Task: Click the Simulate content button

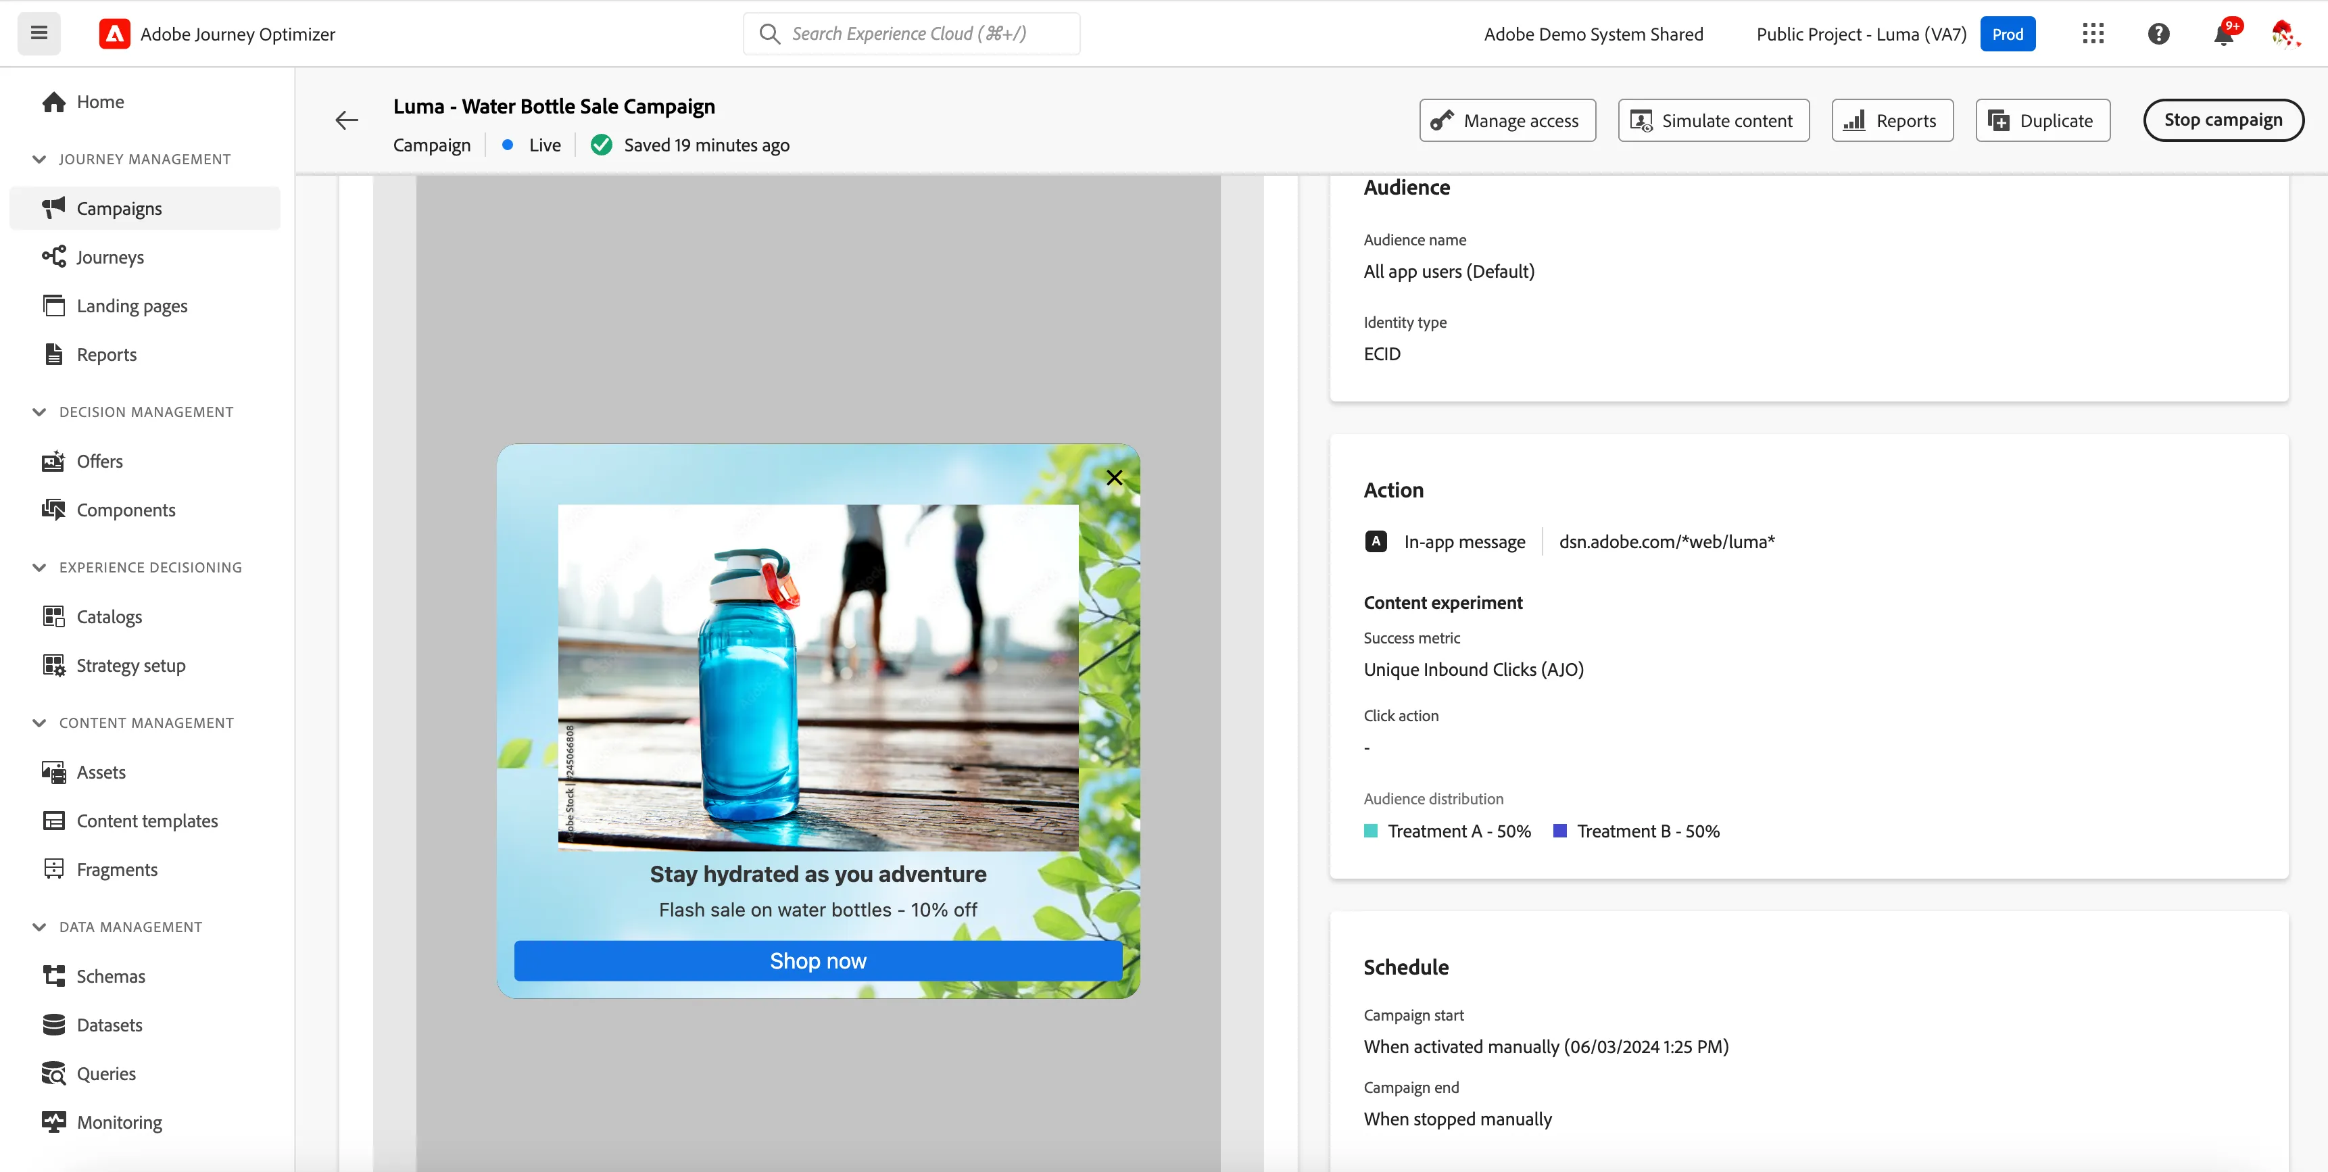Action: pos(1713,120)
